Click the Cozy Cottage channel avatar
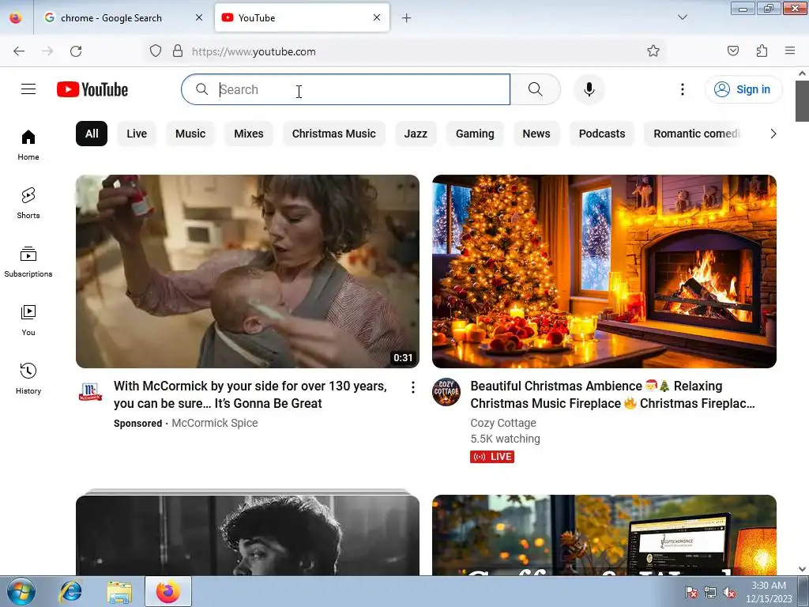Image resolution: width=809 pixels, height=607 pixels. click(446, 392)
